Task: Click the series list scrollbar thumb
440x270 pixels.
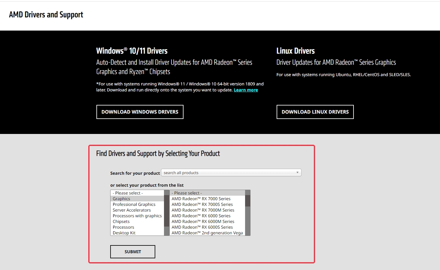Action: point(247,201)
